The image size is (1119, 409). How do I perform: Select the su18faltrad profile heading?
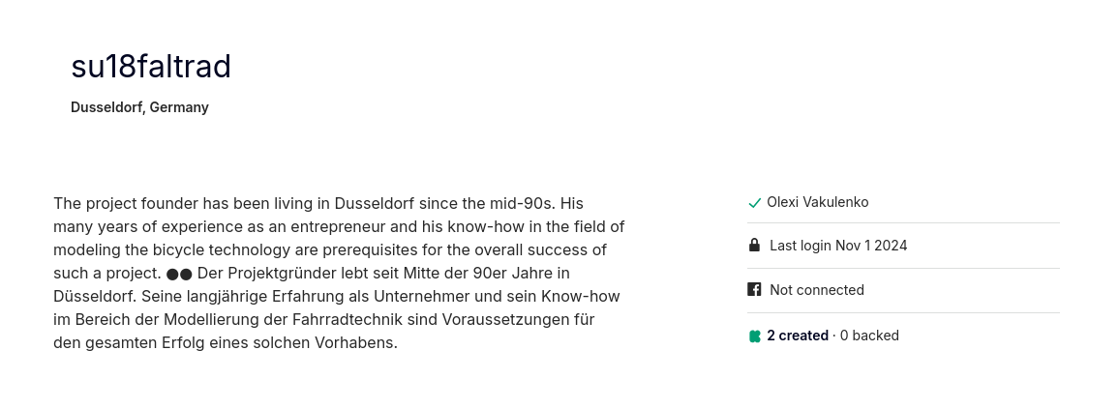(x=151, y=67)
